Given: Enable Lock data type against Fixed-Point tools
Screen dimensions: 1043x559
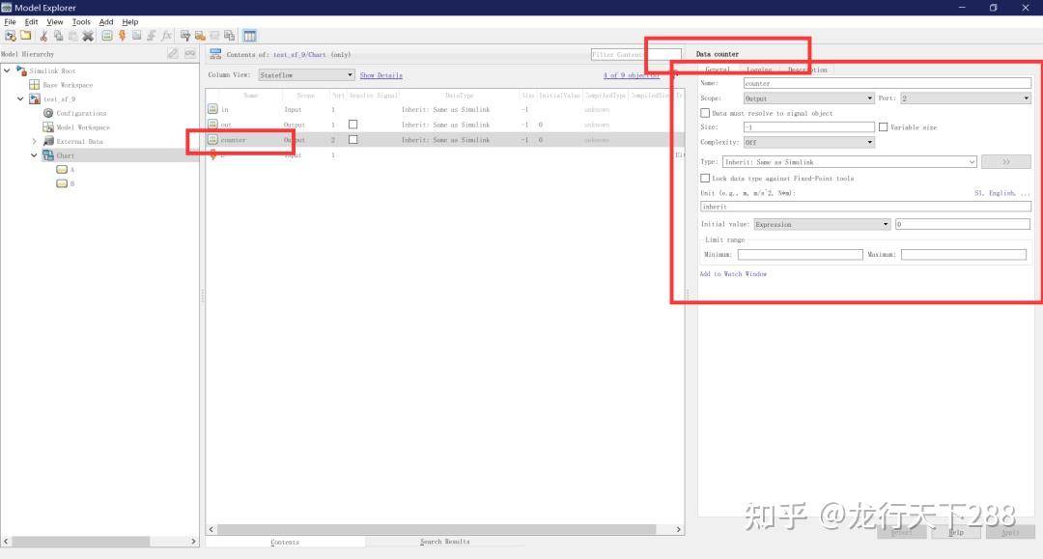Looking at the screenshot, I should point(706,178).
